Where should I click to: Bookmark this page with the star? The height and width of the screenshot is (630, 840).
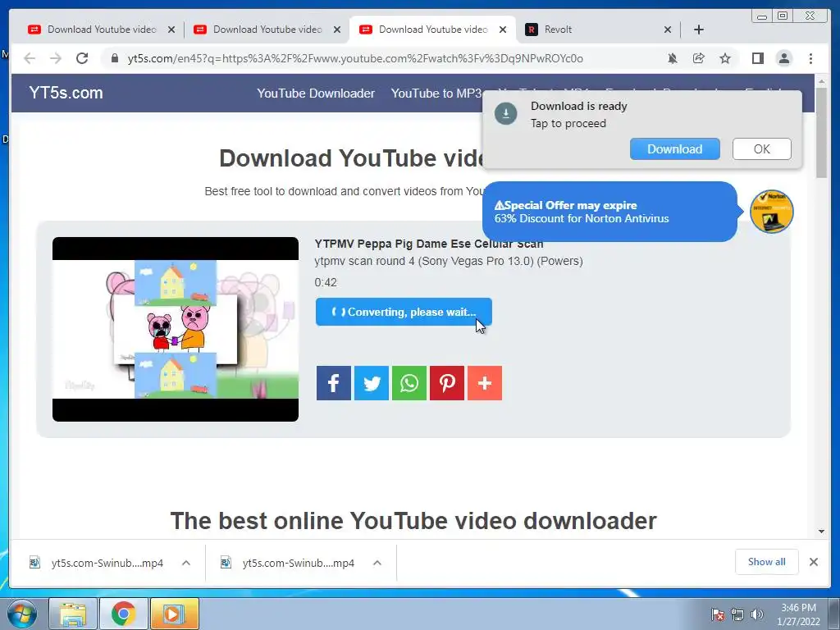pyautogui.click(x=725, y=58)
